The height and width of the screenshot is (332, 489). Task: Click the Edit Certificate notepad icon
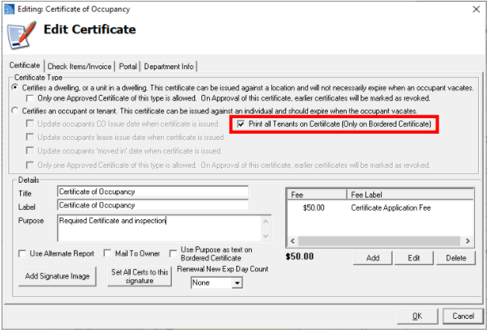(21, 35)
